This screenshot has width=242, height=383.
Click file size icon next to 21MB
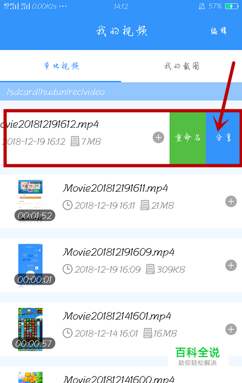tap(145, 205)
